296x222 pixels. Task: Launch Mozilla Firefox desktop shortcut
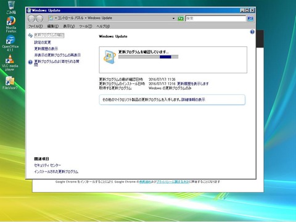(11, 24)
